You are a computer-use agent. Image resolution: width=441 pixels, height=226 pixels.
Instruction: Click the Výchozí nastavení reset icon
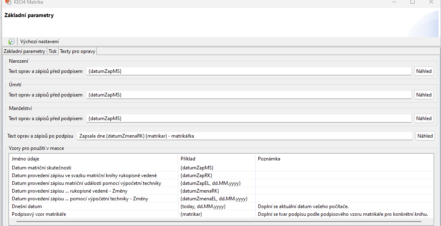[11, 42]
